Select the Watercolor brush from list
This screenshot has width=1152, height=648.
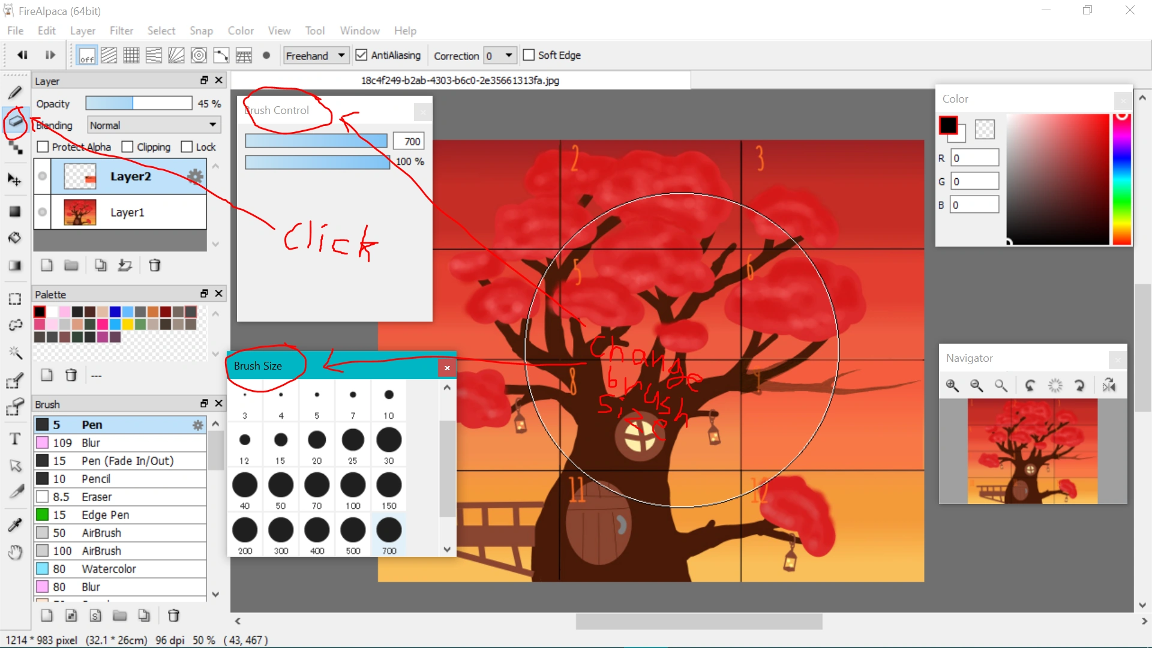(109, 569)
